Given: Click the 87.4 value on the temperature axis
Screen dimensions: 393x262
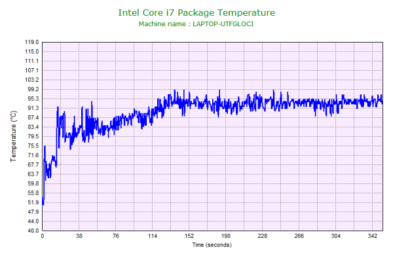Looking at the screenshot, I should pos(33,118).
